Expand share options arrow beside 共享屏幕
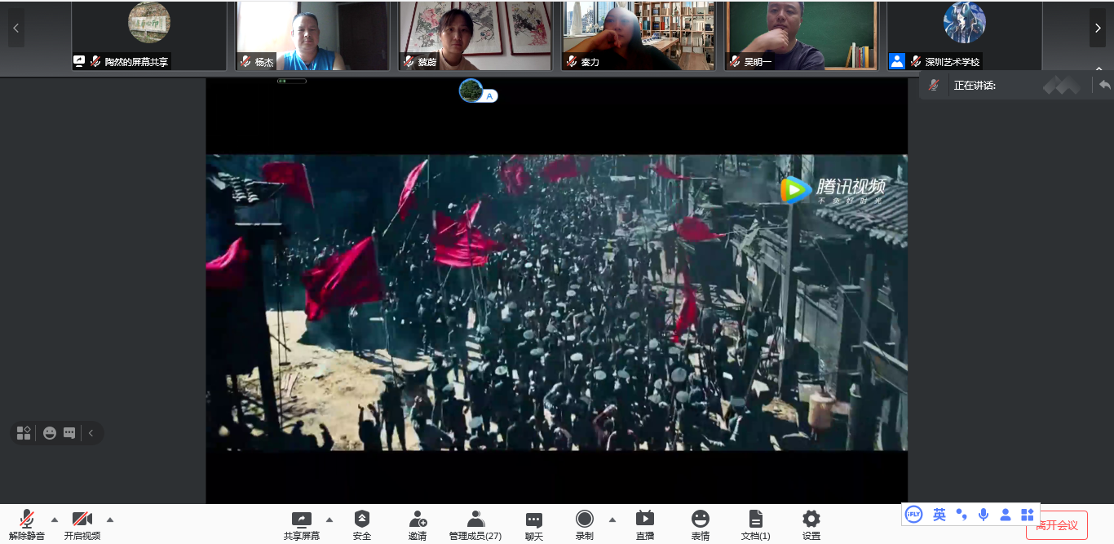This screenshot has width=1114, height=544. click(329, 520)
